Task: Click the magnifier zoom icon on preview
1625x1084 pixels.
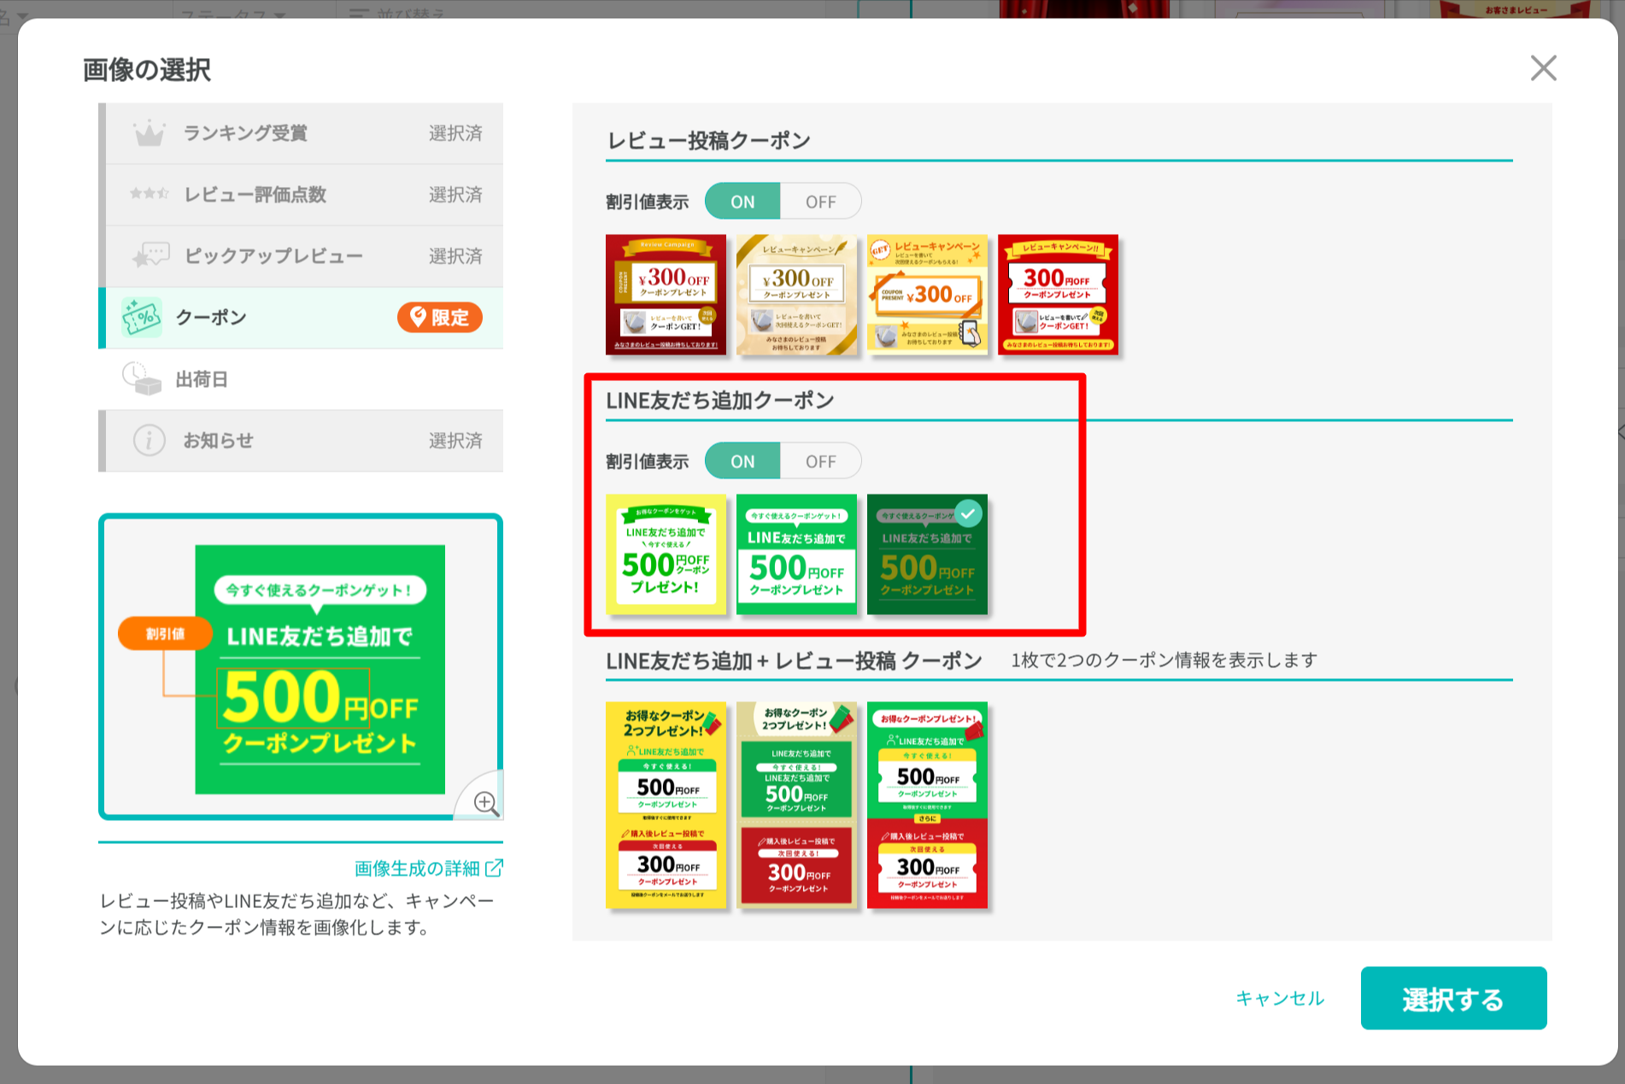Action: 485,802
